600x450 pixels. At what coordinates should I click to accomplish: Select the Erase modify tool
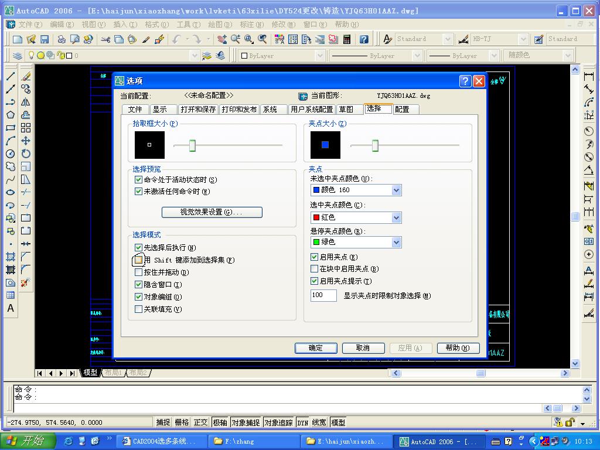tap(26, 76)
